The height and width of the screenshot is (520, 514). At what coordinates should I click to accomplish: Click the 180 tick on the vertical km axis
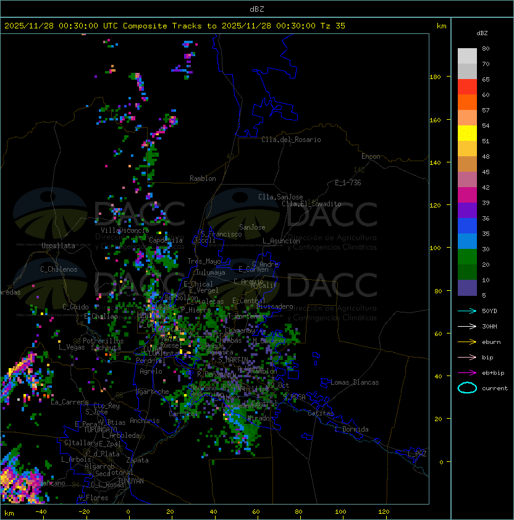435,77
